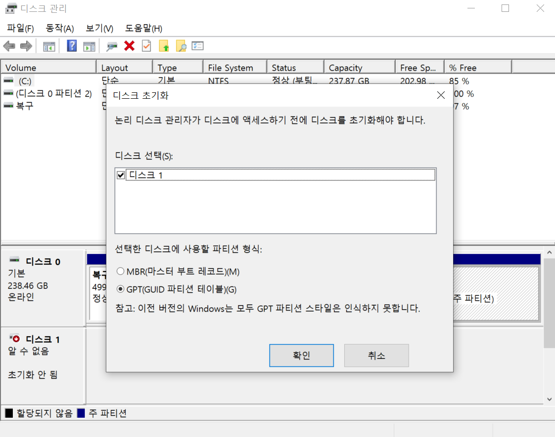Open the 보기(V) menu

tap(99, 28)
